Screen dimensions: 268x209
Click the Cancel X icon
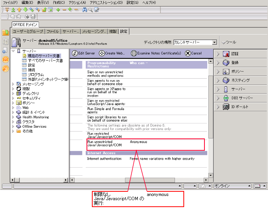(187, 53)
